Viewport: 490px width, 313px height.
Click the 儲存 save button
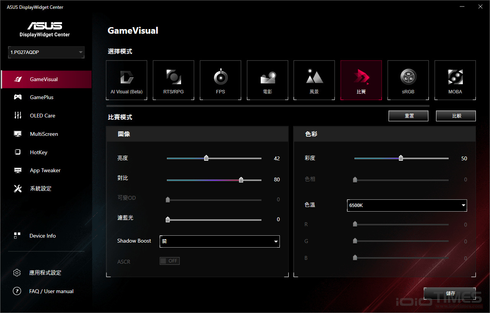[x=450, y=293]
